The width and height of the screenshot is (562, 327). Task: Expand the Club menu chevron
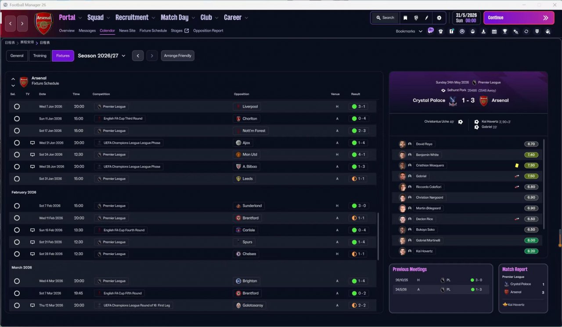[x=216, y=18]
